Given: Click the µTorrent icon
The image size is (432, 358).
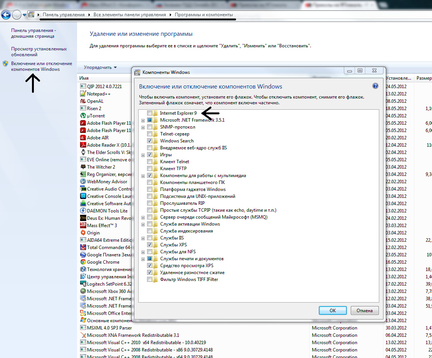Looking at the screenshot, I should tap(83, 115).
